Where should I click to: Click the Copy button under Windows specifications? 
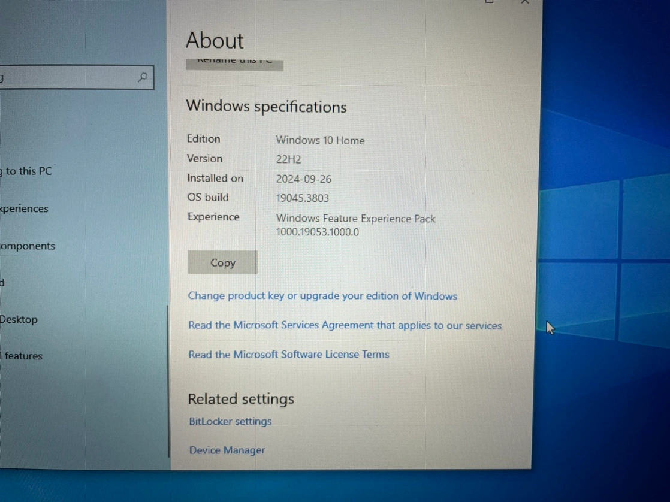pyautogui.click(x=222, y=262)
